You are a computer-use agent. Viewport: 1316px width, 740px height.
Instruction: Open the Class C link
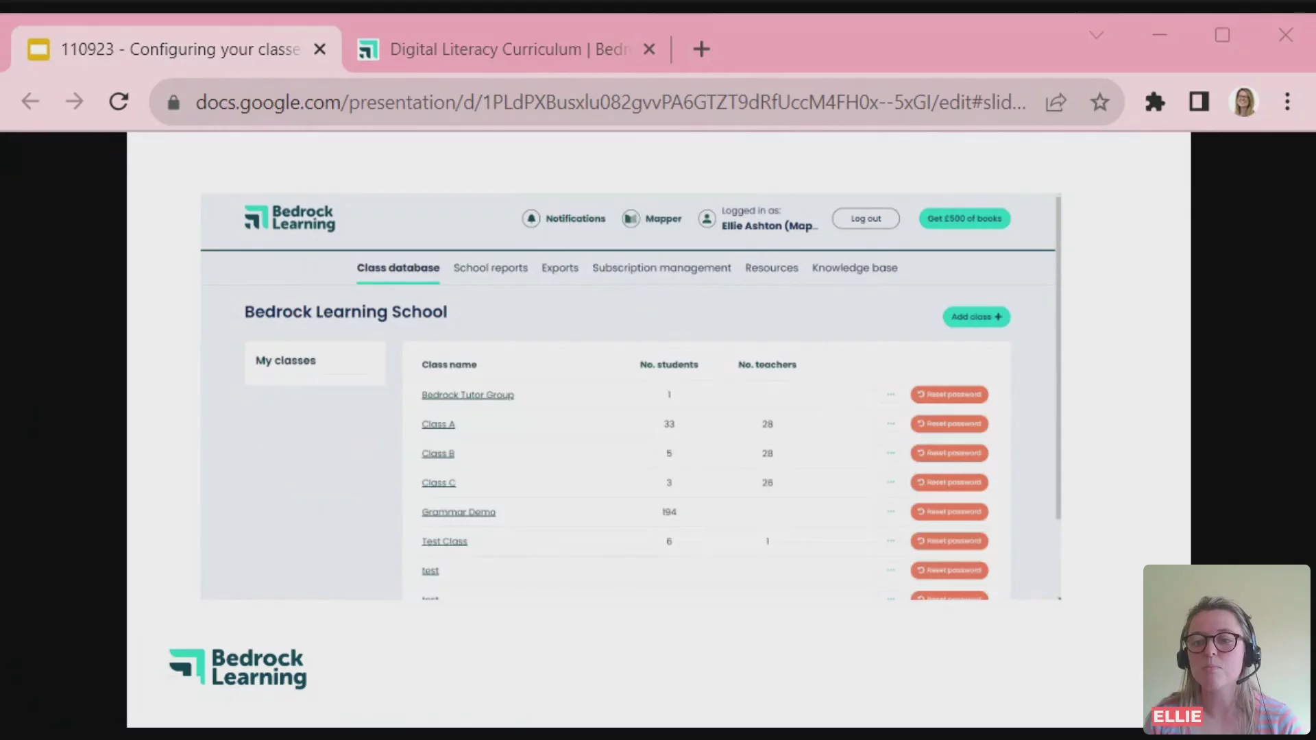[439, 483]
